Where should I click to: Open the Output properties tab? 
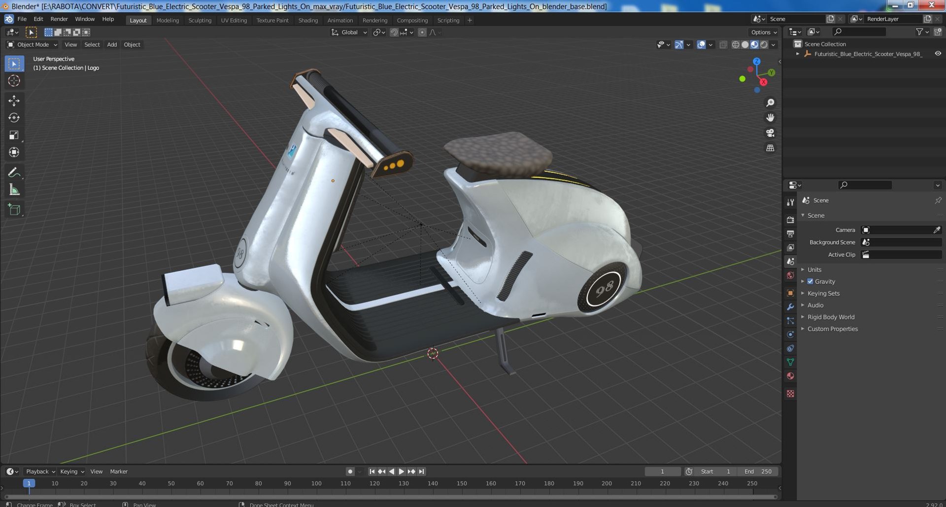(x=790, y=234)
